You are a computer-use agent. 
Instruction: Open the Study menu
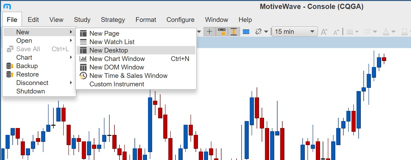[82, 20]
